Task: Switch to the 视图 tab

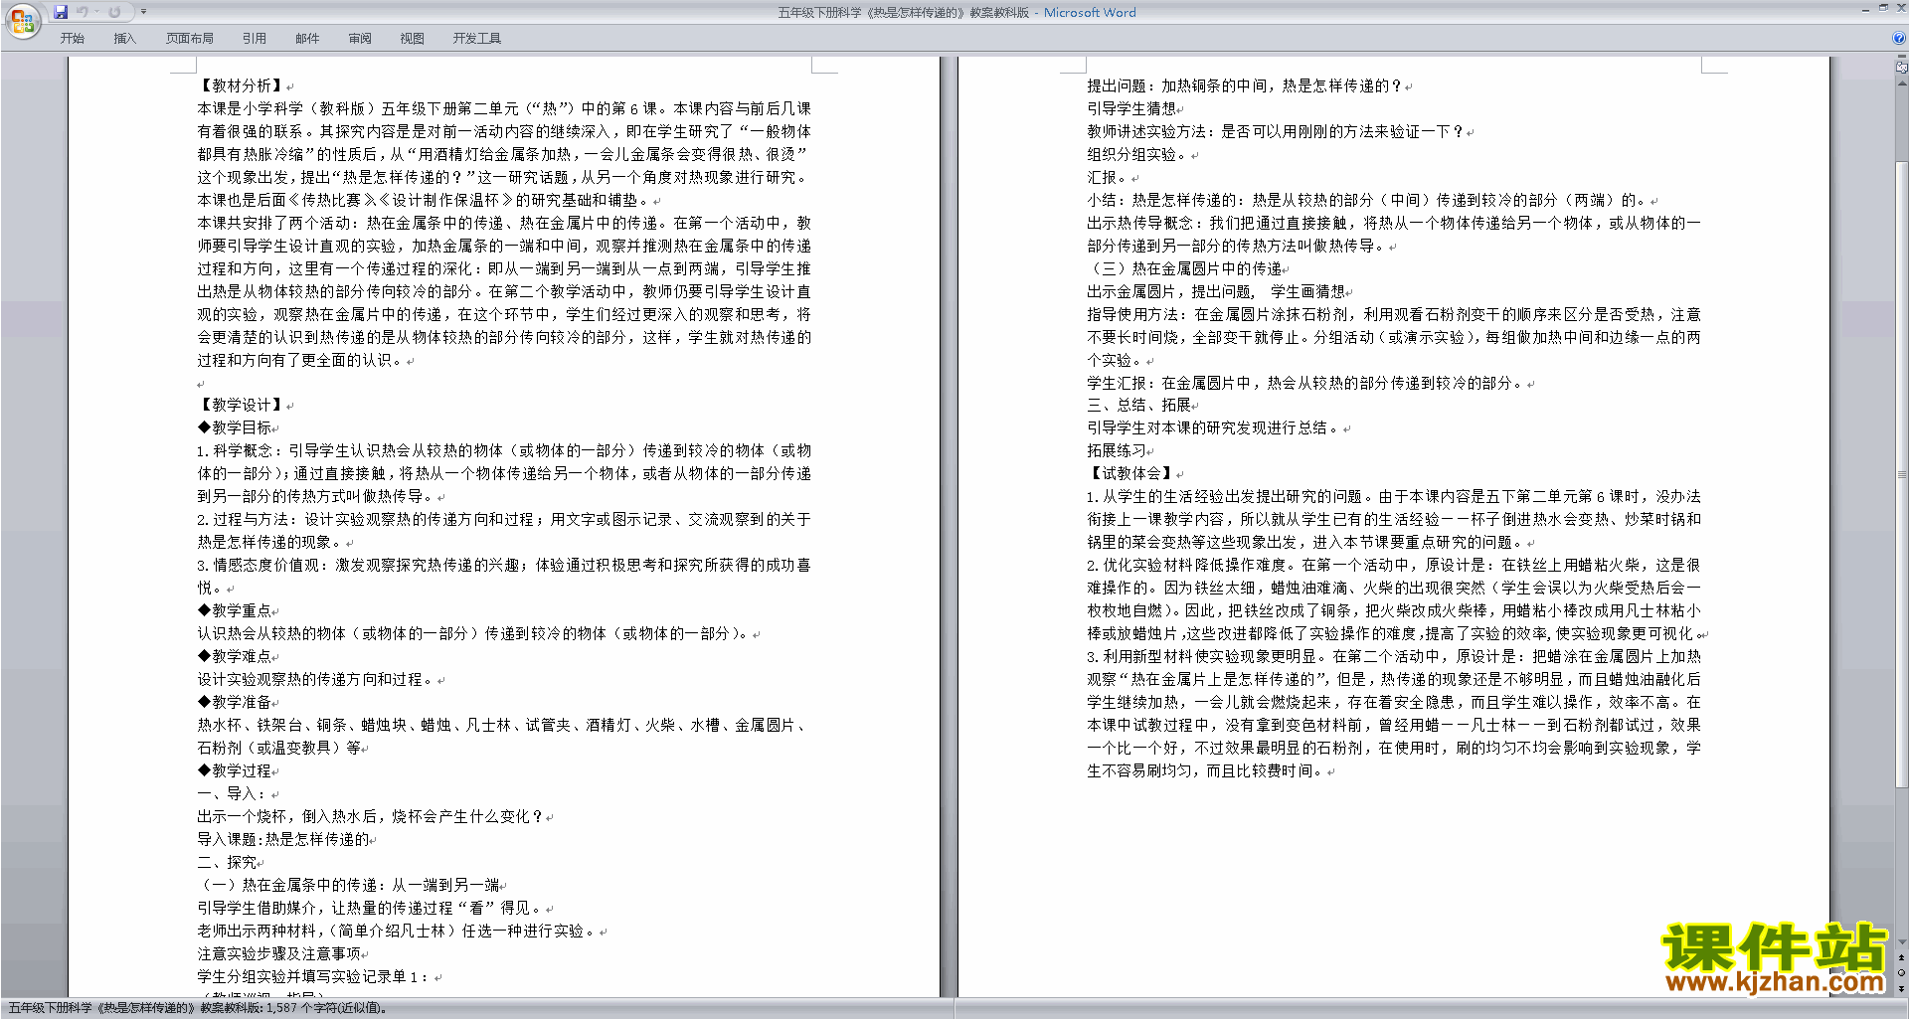Action: coord(412,38)
